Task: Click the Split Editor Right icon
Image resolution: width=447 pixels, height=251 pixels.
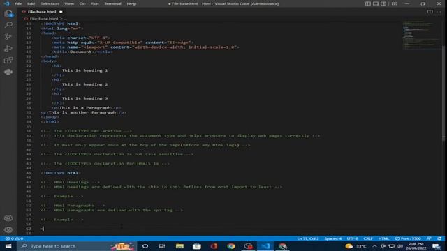Action: click(430, 12)
